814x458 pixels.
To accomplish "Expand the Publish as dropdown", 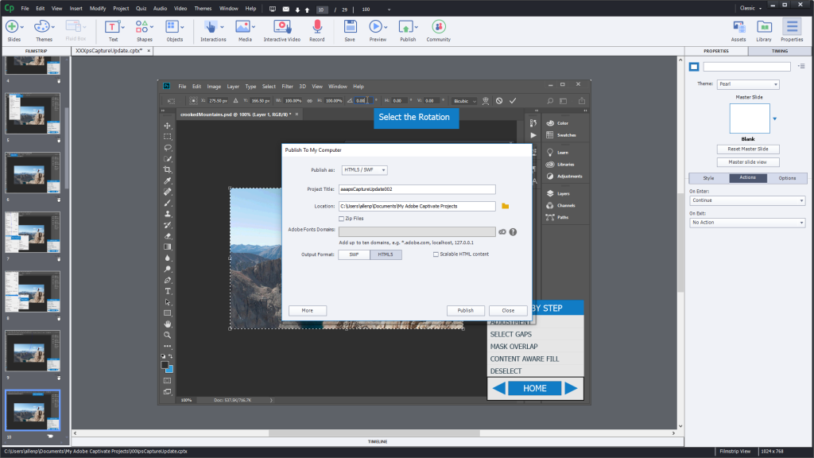I will (364, 169).
